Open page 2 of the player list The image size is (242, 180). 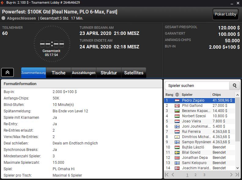[x=195, y=175]
